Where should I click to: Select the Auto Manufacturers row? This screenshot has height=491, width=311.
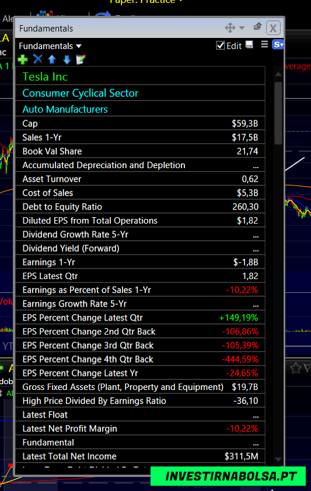[140, 109]
